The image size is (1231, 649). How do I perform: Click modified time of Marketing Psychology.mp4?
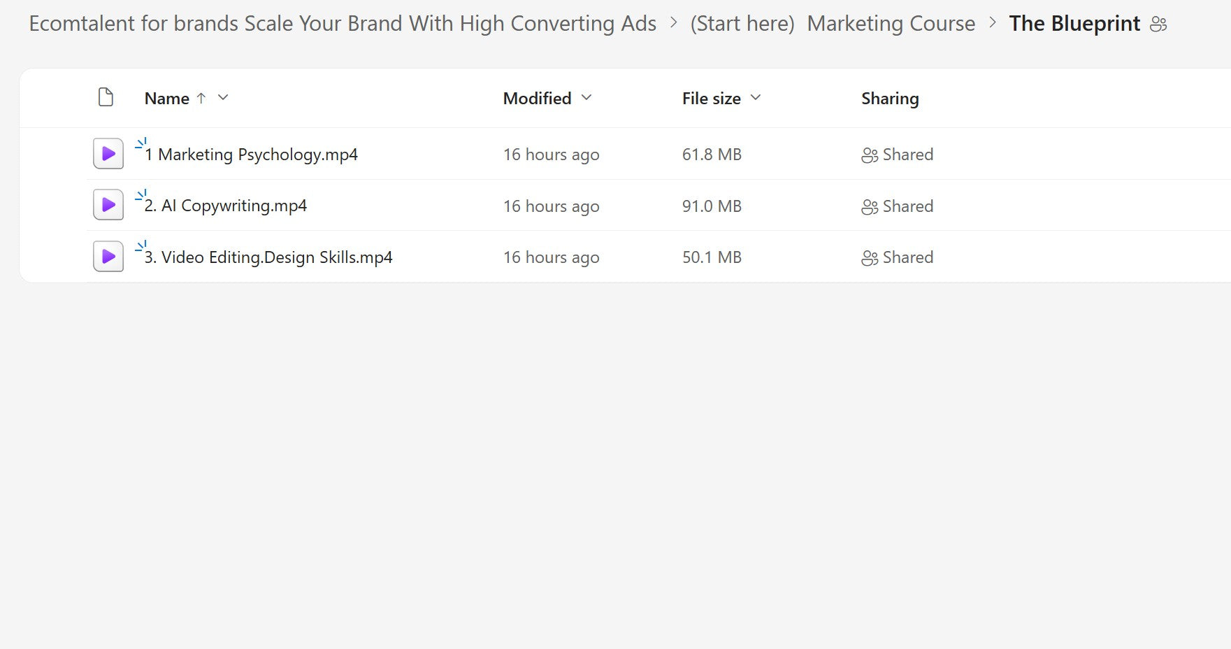pos(551,155)
